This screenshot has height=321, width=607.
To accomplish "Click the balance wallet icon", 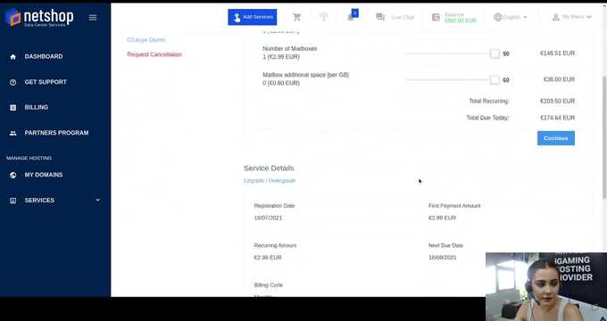I will click(x=436, y=18).
